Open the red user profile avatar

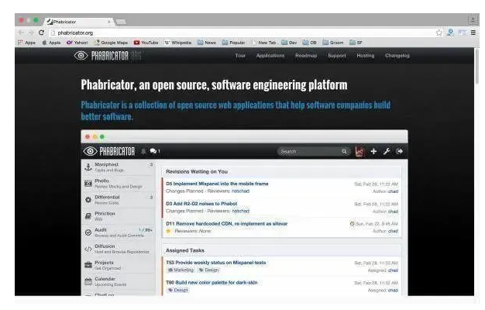(359, 151)
